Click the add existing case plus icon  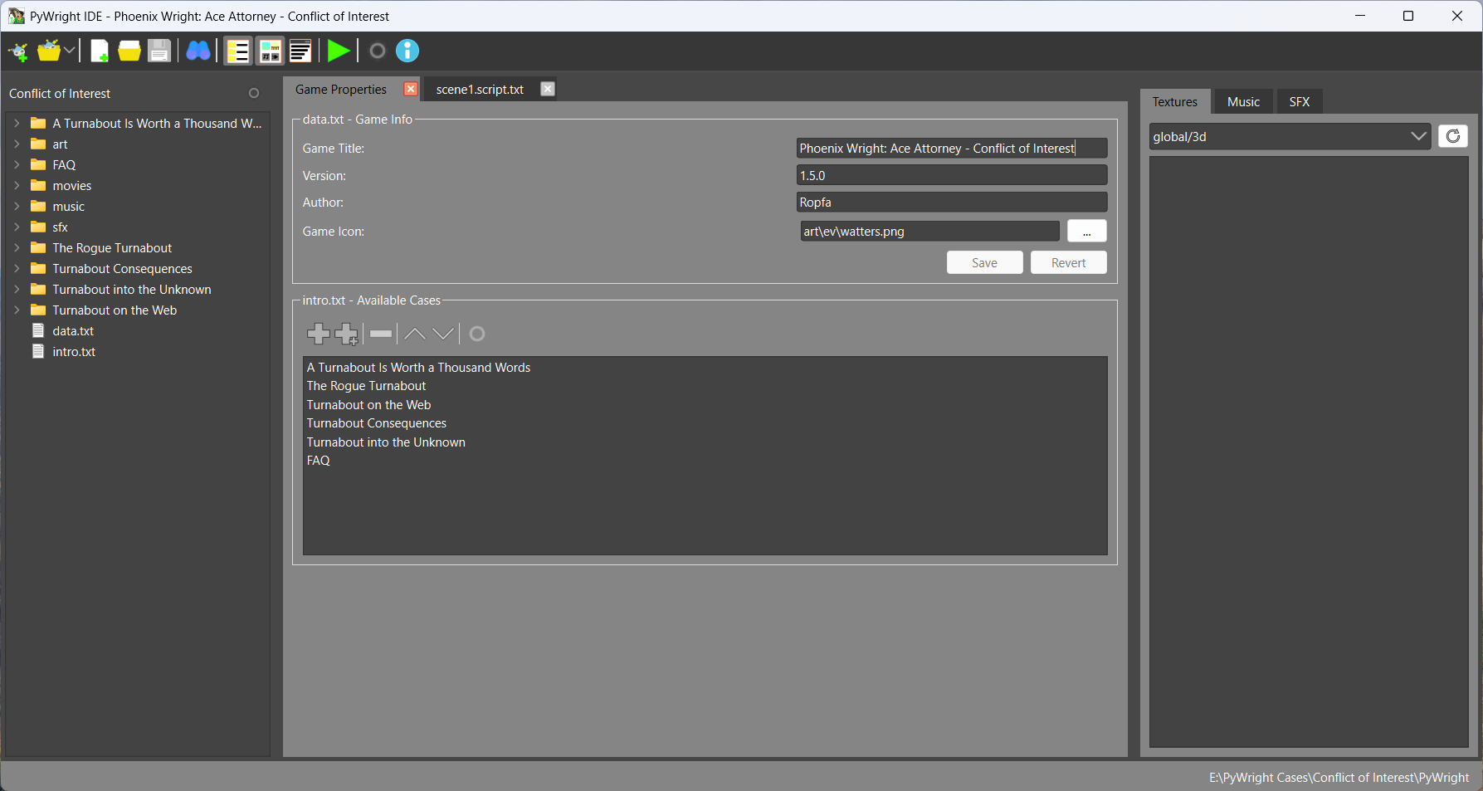(x=347, y=334)
